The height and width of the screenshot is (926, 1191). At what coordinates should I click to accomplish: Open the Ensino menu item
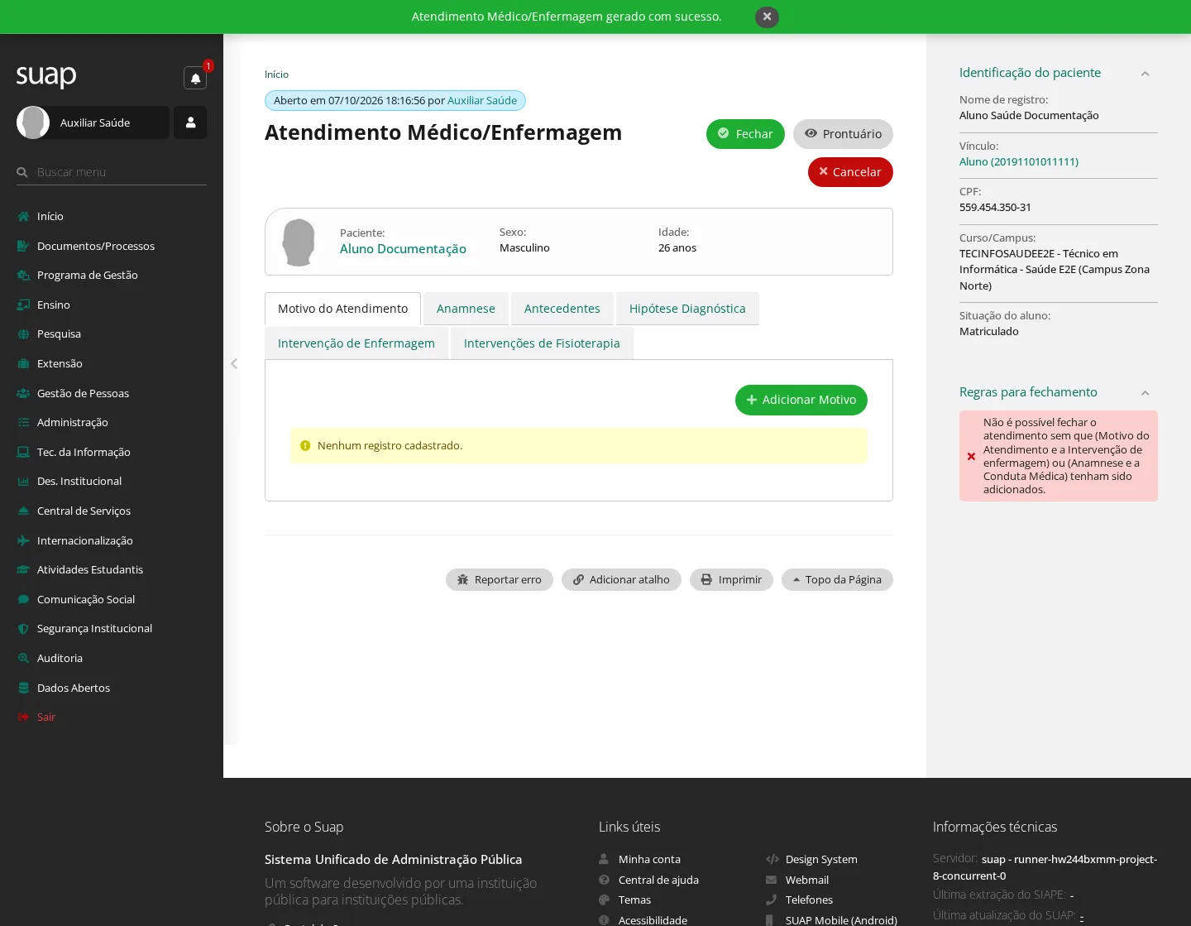click(54, 305)
